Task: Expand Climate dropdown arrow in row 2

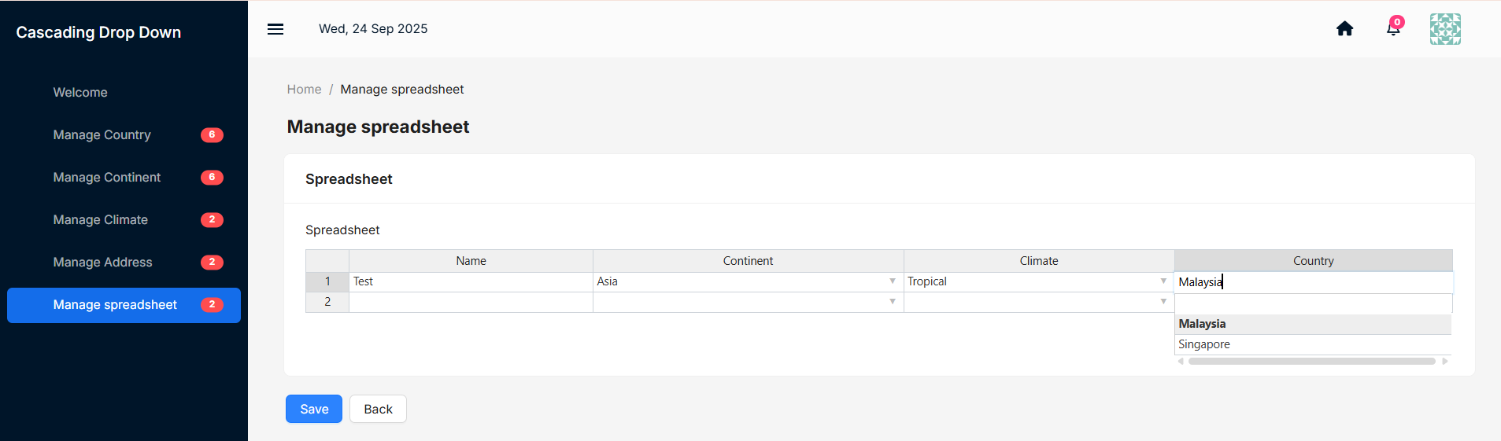Action: coord(1163,302)
